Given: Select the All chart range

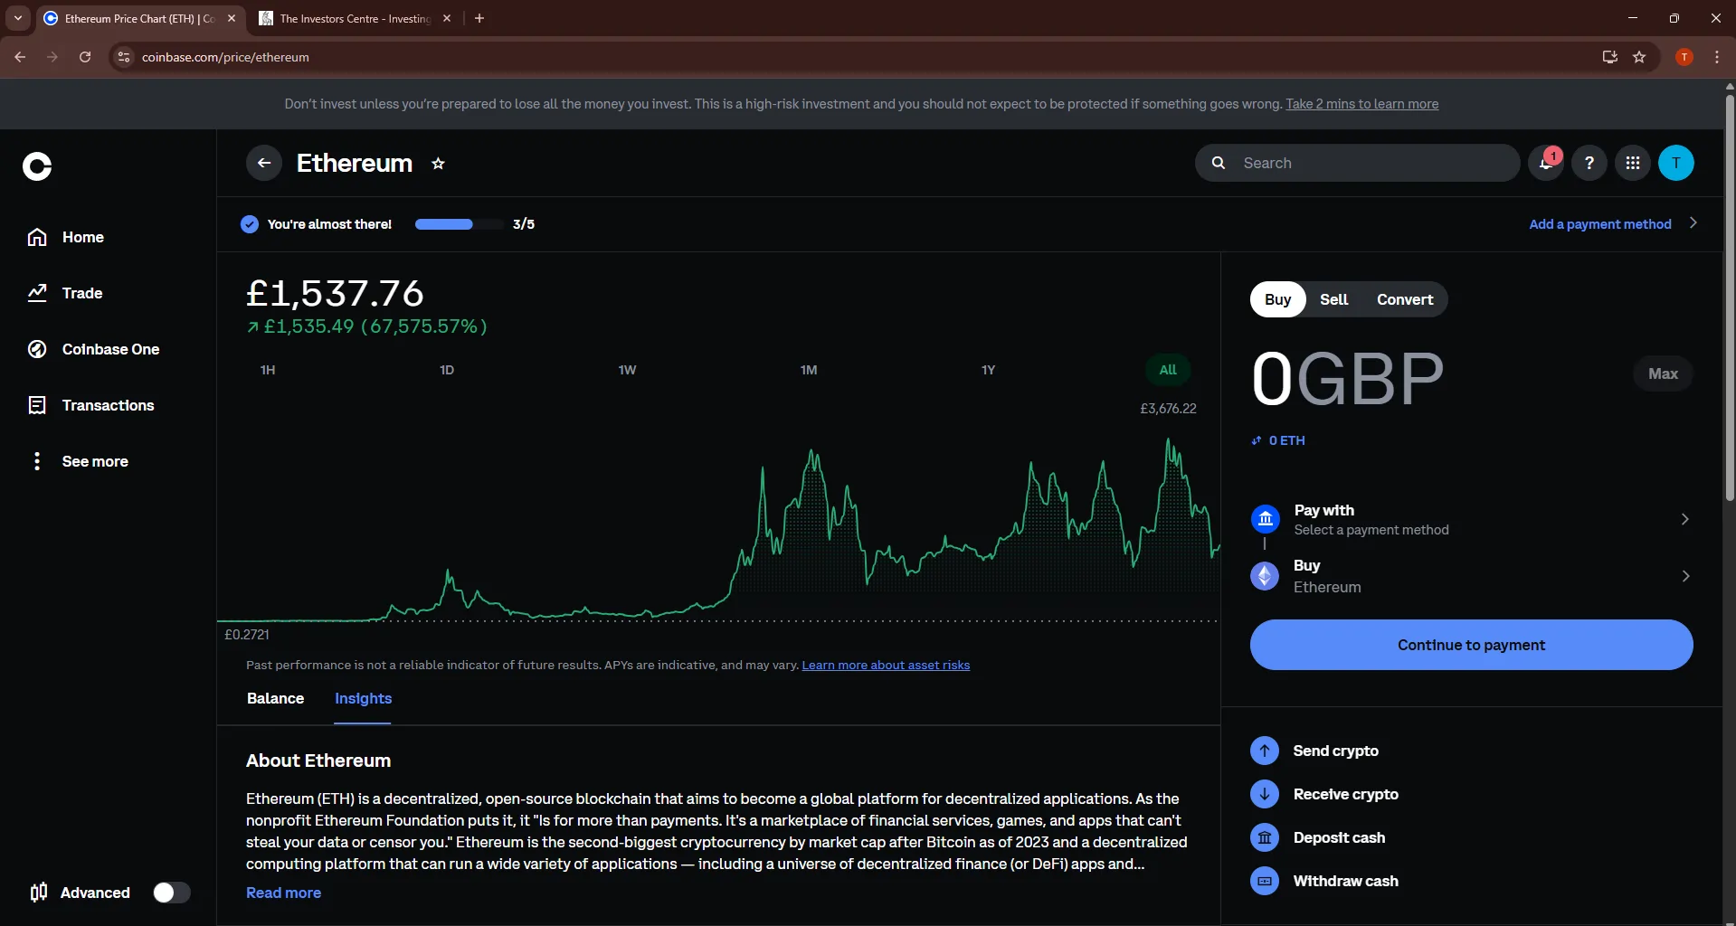Looking at the screenshot, I should click(1168, 370).
